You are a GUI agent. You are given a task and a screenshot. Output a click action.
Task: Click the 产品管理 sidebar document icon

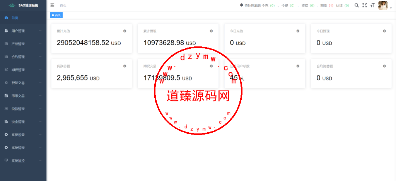tap(6, 44)
